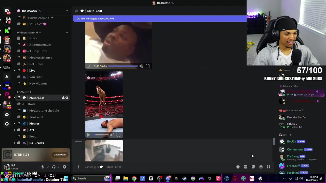The width and height of the screenshot is (326, 183).
Task: Open microphone input options arrow
Action: click(47, 167)
